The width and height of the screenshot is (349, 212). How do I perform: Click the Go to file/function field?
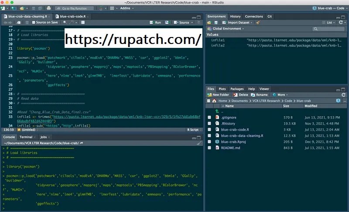coord(74,8)
